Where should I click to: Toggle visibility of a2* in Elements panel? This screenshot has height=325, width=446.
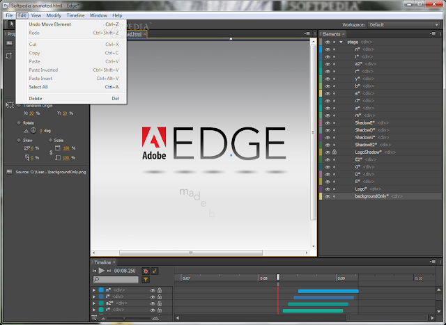click(x=328, y=64)
